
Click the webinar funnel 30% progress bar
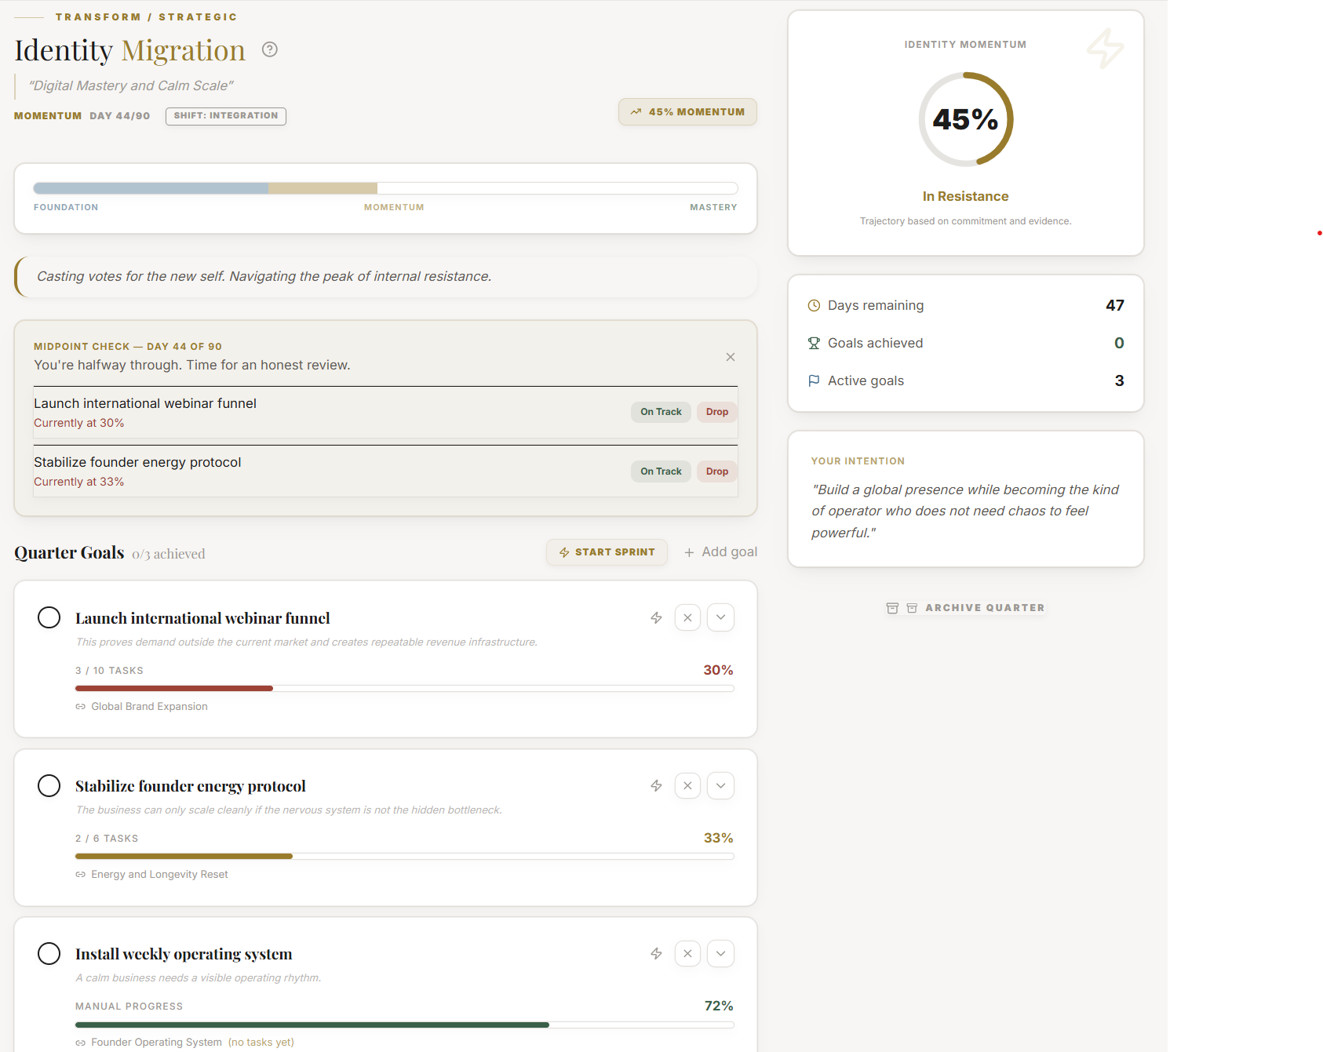tap(405, 688)
